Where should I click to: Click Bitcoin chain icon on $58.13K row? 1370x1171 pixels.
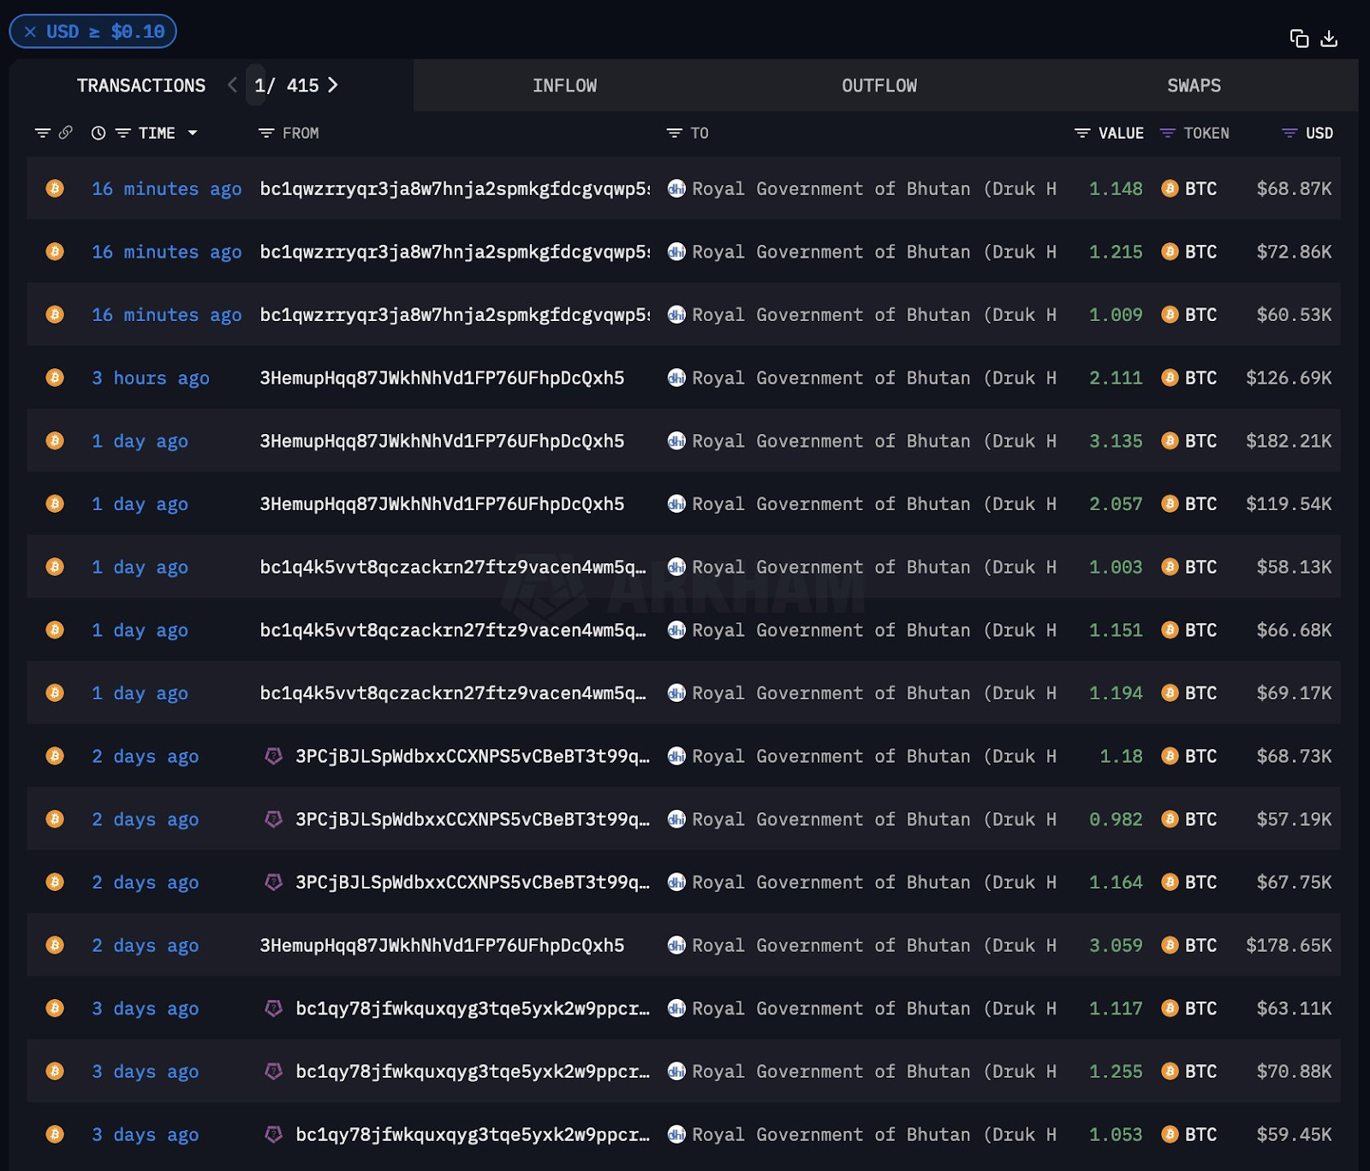click(55, 567)
